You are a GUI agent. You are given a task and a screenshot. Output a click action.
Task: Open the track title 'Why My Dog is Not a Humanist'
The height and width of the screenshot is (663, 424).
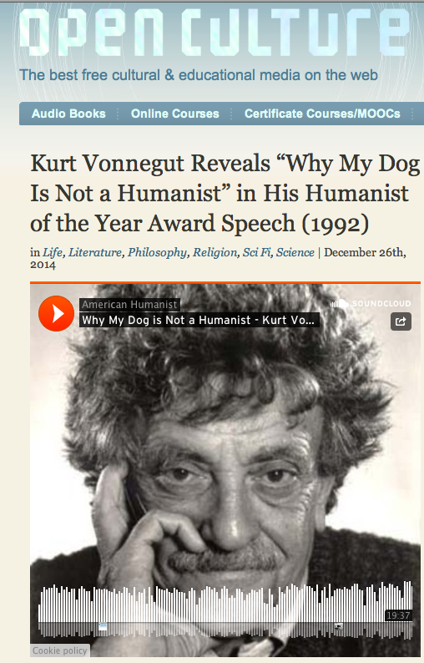(x=199, y=320)
